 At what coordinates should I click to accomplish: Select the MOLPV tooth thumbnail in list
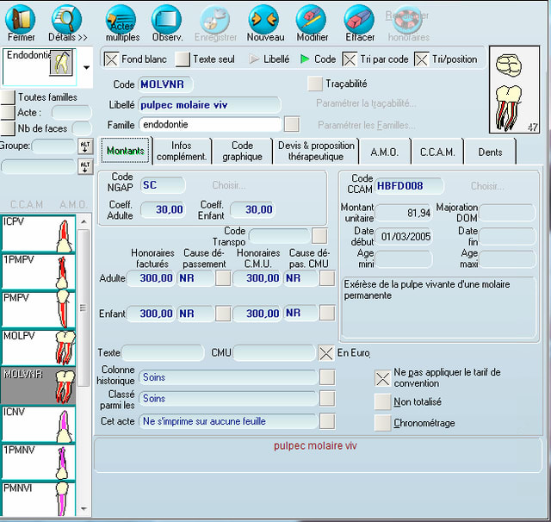(x=40, y=346)
